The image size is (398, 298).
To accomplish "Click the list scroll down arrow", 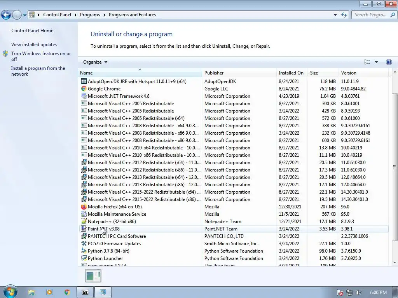I will [x=395, y=263].
